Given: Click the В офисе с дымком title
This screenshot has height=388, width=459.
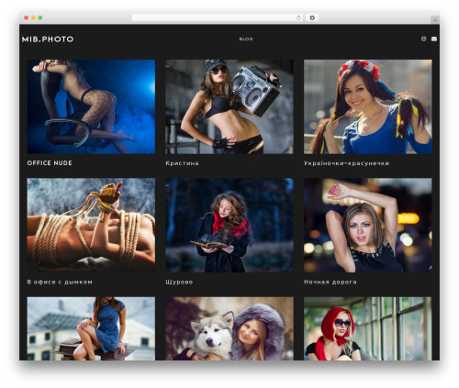Looking at the screenshot, I should click(x=60, y=282).
